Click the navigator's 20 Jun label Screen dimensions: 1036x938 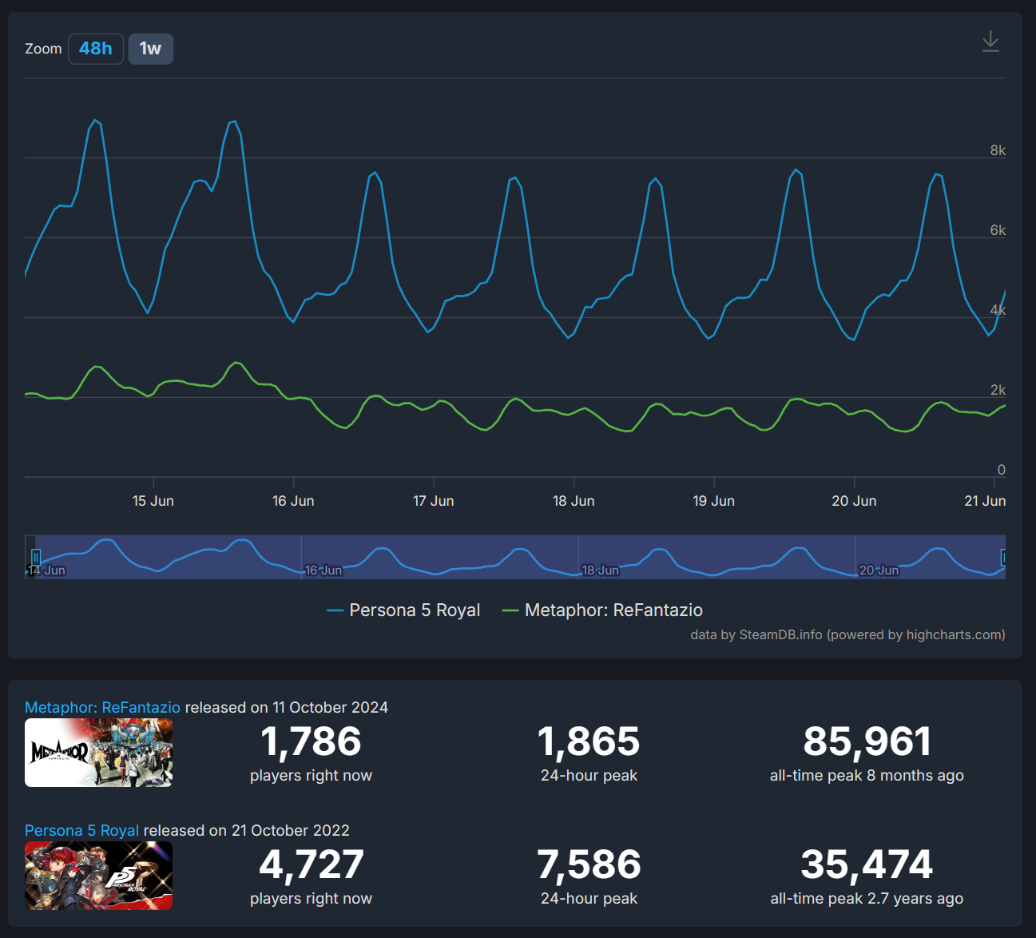tap(879, 570)
